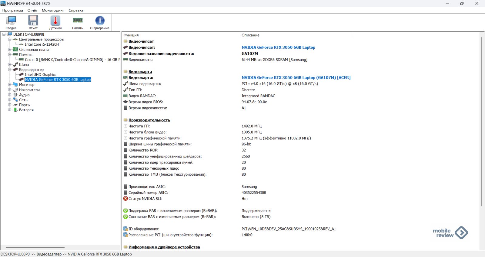Select Intel Core i5-13420H in tree
Screen dimensions: 485x257
click(42, 44)
